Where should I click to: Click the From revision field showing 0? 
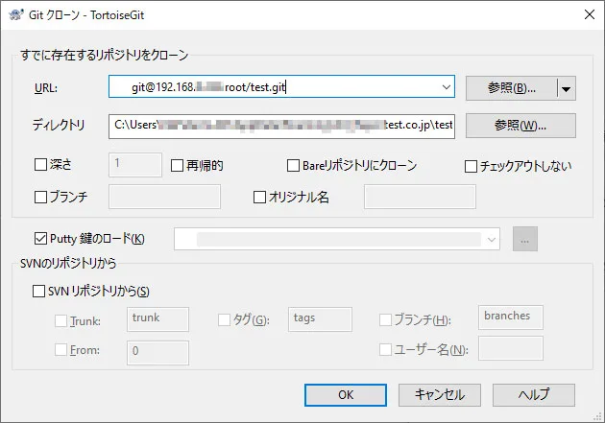pos(157,353)
